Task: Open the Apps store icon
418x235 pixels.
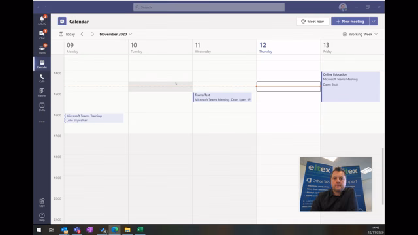Action: click(x=42, y=202)
